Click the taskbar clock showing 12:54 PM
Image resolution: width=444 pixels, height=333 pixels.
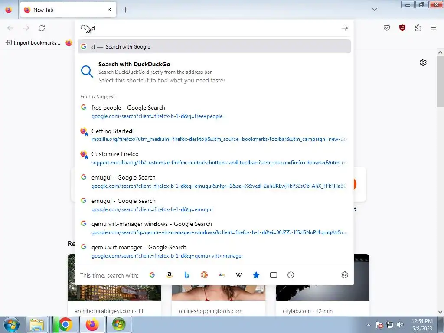coord(422,325)
